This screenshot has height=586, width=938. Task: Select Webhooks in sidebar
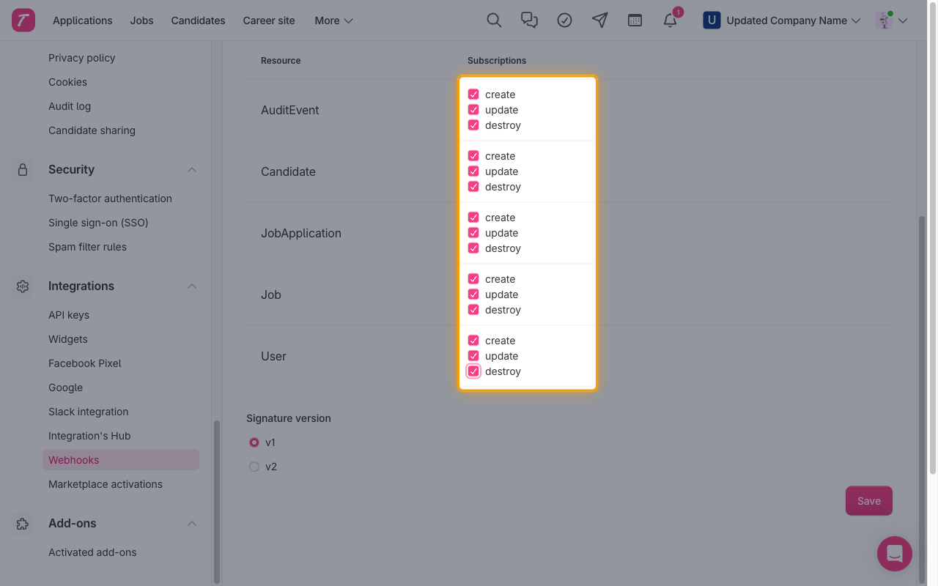pos(121,460)
